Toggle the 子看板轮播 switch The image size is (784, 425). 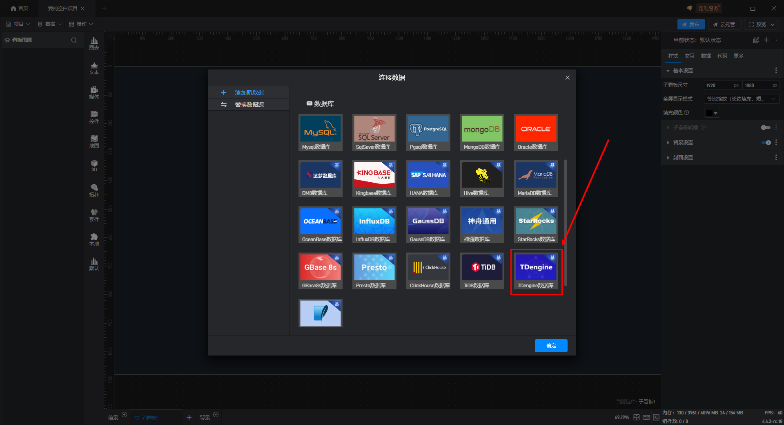click(766, 127)
